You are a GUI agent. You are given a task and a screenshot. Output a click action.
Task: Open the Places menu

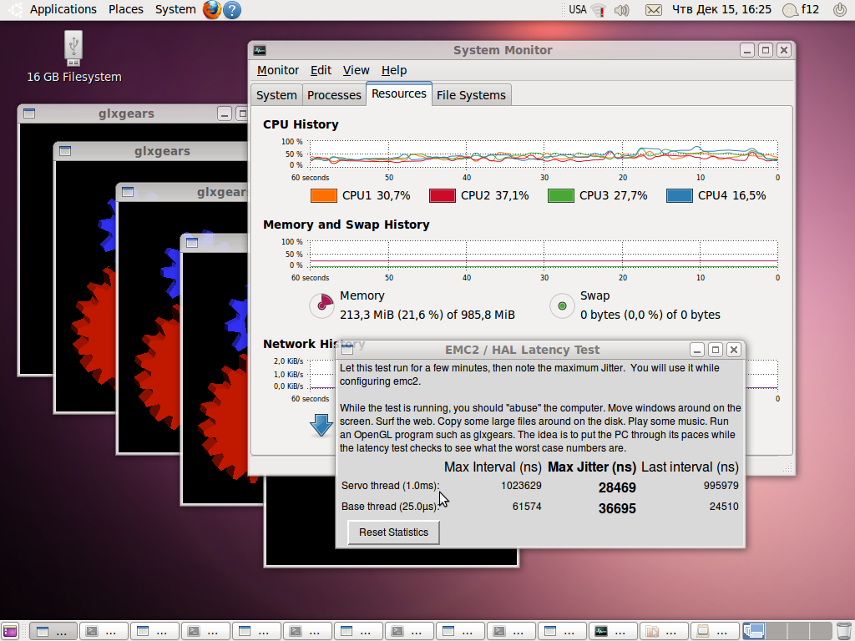[x=125, y=10]
